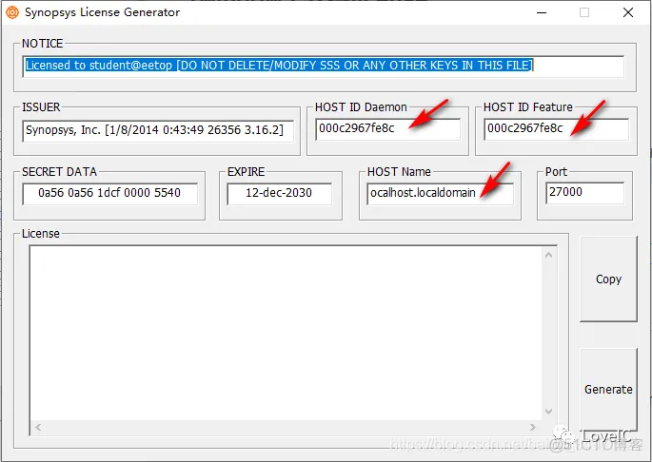
Task: Close the Synopsys License Generator window
Action: (628, 12)
